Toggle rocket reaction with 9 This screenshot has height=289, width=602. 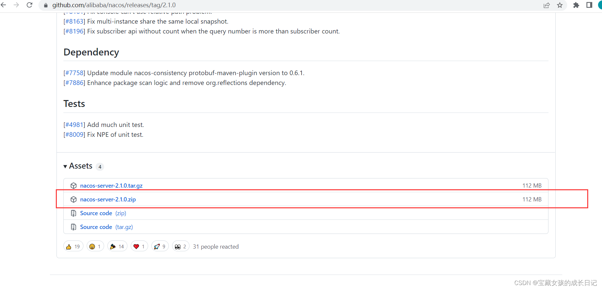[160, 246]
